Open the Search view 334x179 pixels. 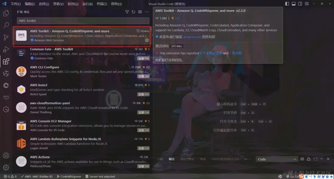pyautogui.click(x=6, y=25)
